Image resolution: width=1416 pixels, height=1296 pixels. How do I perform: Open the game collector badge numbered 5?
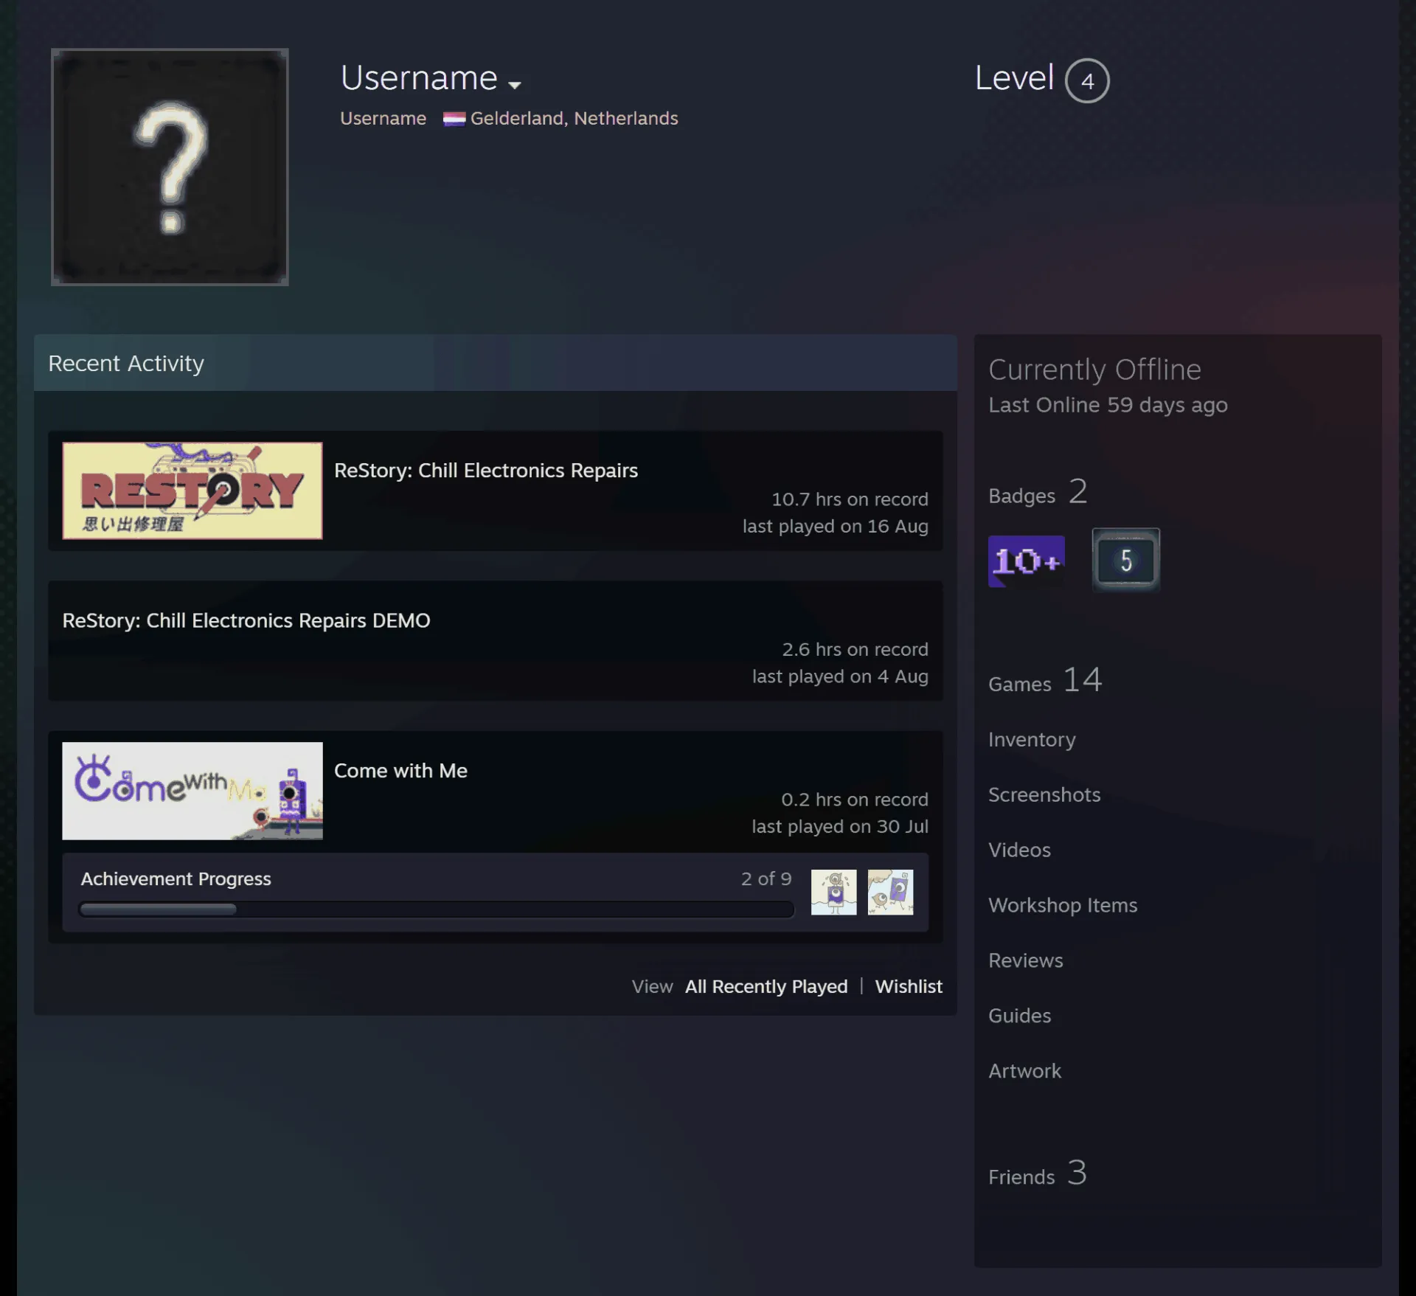click(x=1125, y=560)
